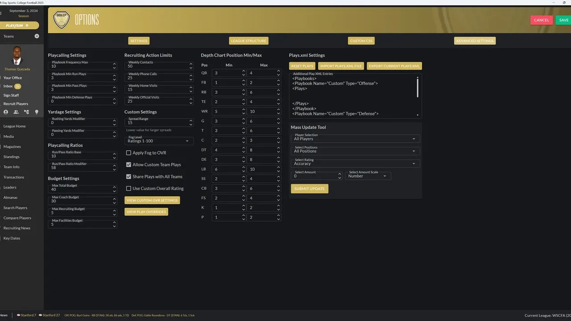Screen dimensions: 571x321
Task: Open the Player Selection dropdown
Action: click(x=355, y=139)
